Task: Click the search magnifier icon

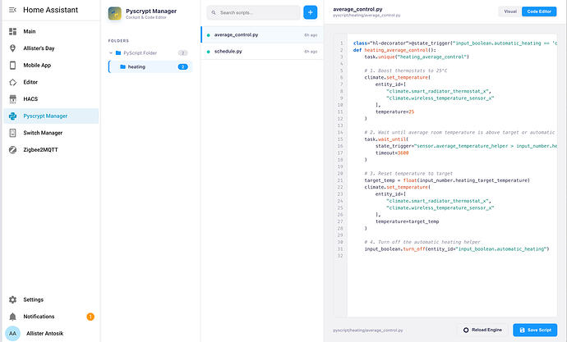Action: [x=214, y=12]
